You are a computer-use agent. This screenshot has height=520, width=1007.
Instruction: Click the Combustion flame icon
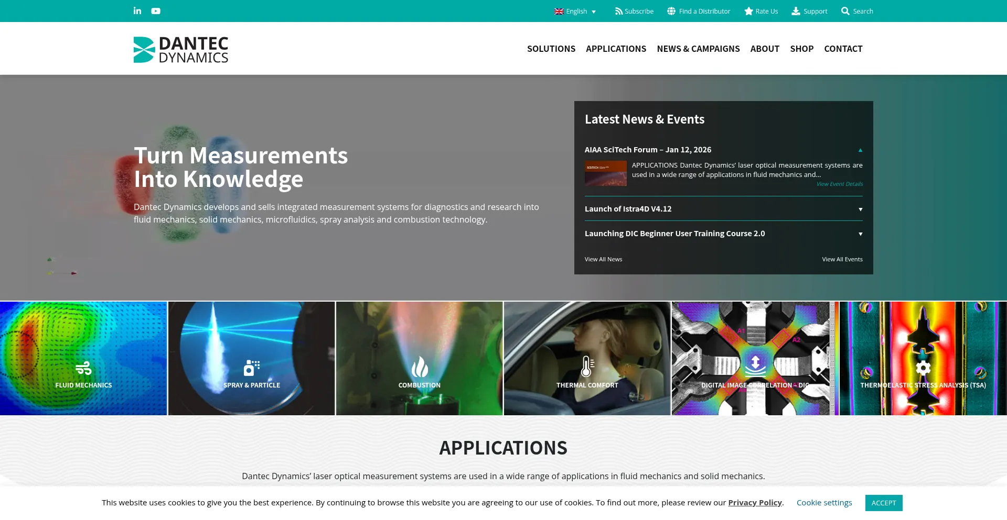[420, 367]
